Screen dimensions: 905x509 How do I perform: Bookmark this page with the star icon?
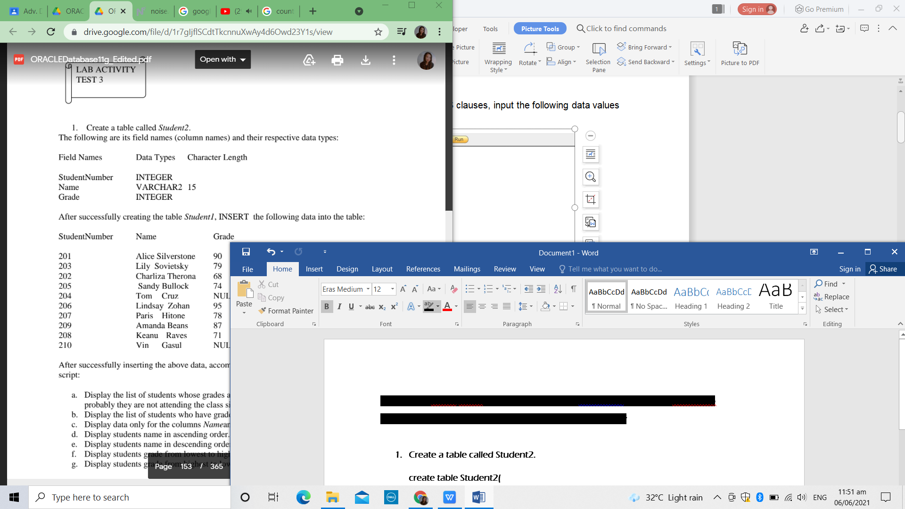(x=378, y=32)
